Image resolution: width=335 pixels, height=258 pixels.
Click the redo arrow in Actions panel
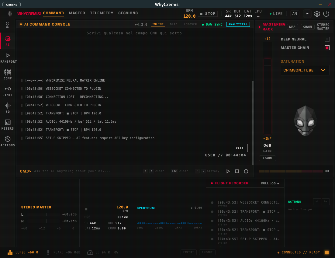click(x=325, y=202)
